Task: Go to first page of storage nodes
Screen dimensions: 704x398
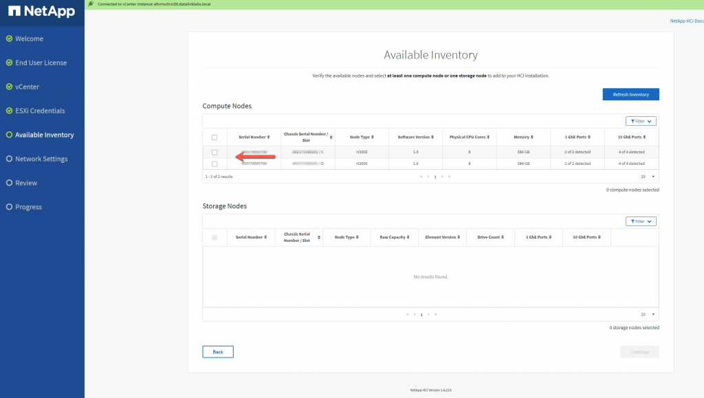Action: click(x=407, y=314)
